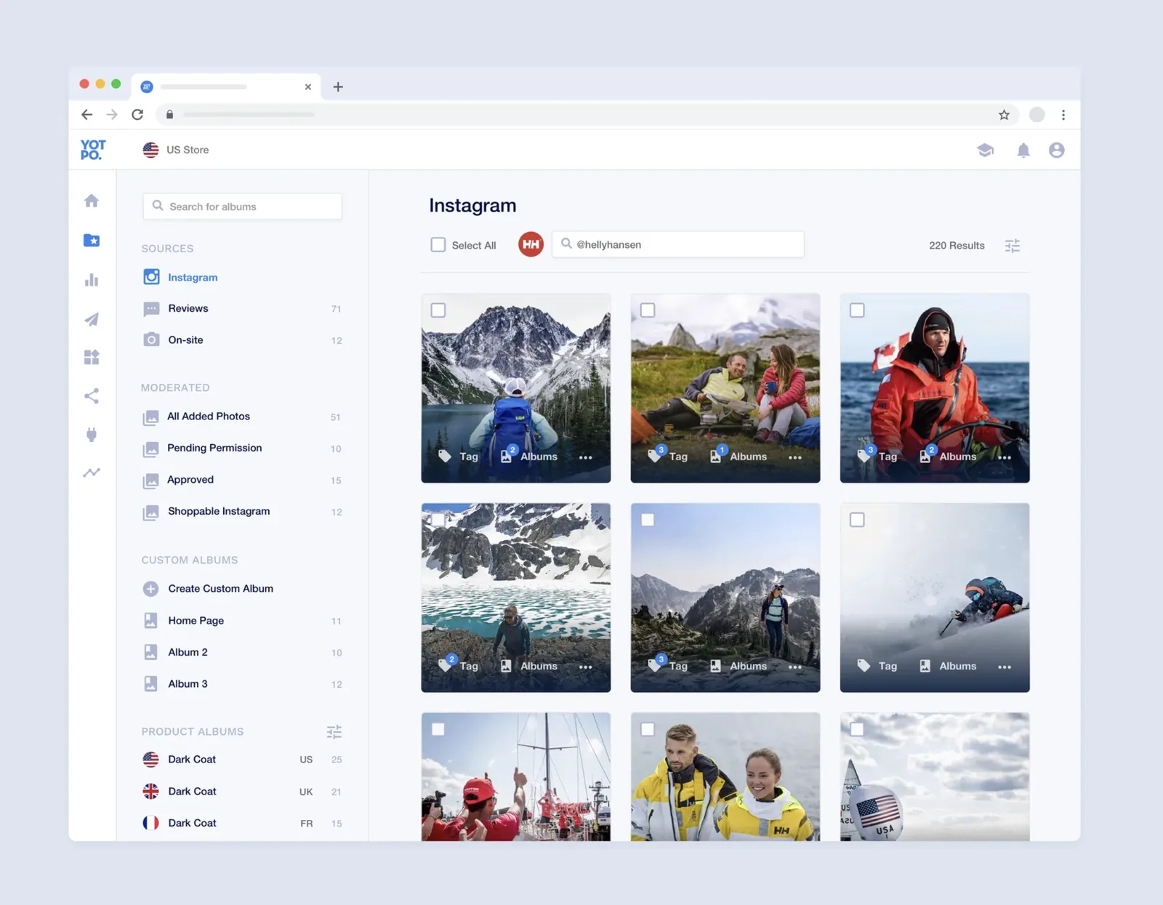Viewport: 1163px width, 905px height.
Task: Open the user account icon in header
Action: pos(1057,150)
